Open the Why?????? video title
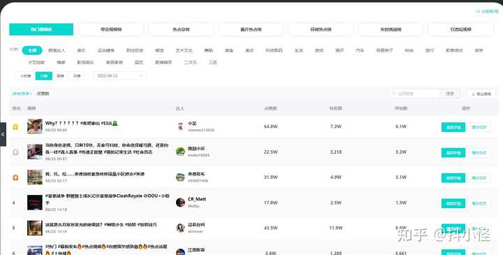The width and height of the screenshot is (503, 255). coord(82,123)
